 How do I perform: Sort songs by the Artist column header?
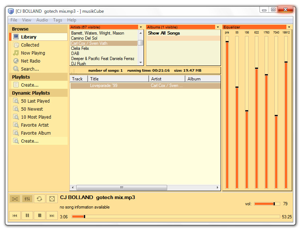click(x=167, y=79)
